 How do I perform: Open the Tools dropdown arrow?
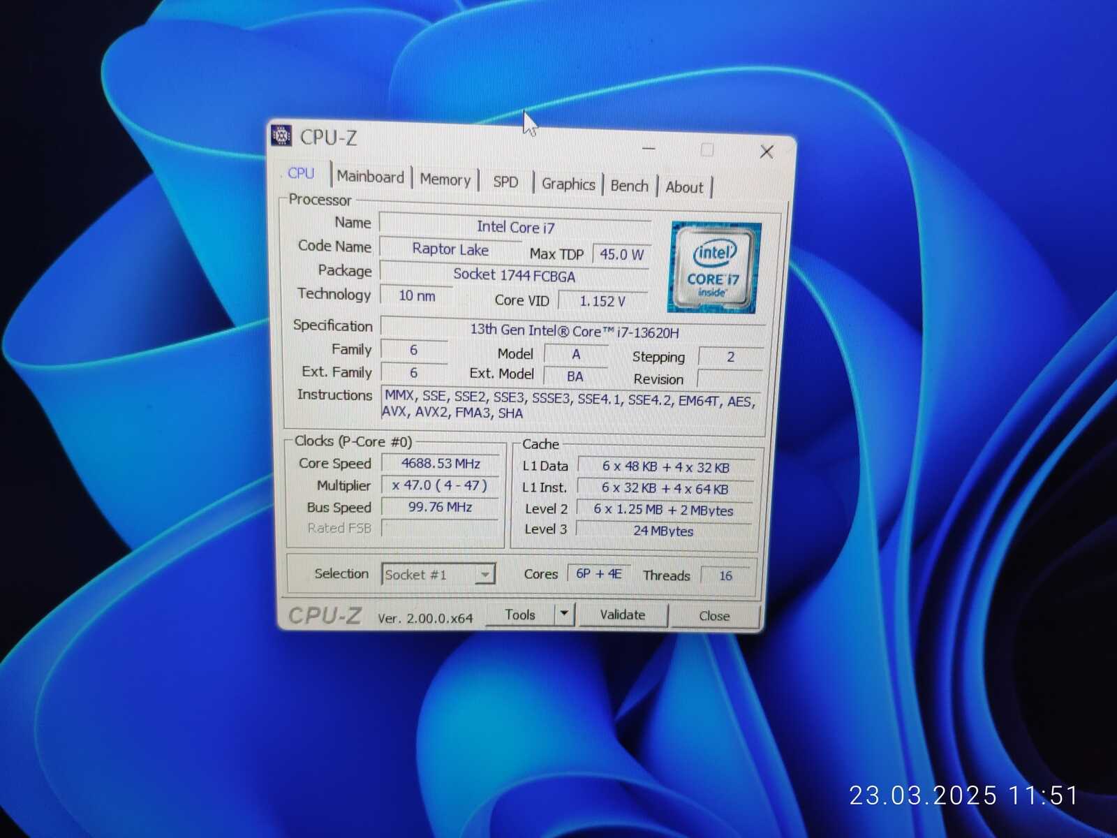coord(564,615)
